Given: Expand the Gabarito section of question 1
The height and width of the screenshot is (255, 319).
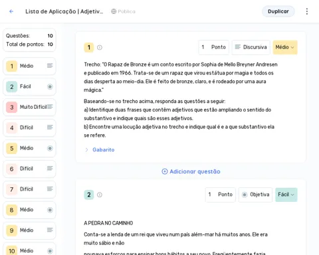Looking at the screenshot, I should [x=86, y=150].
